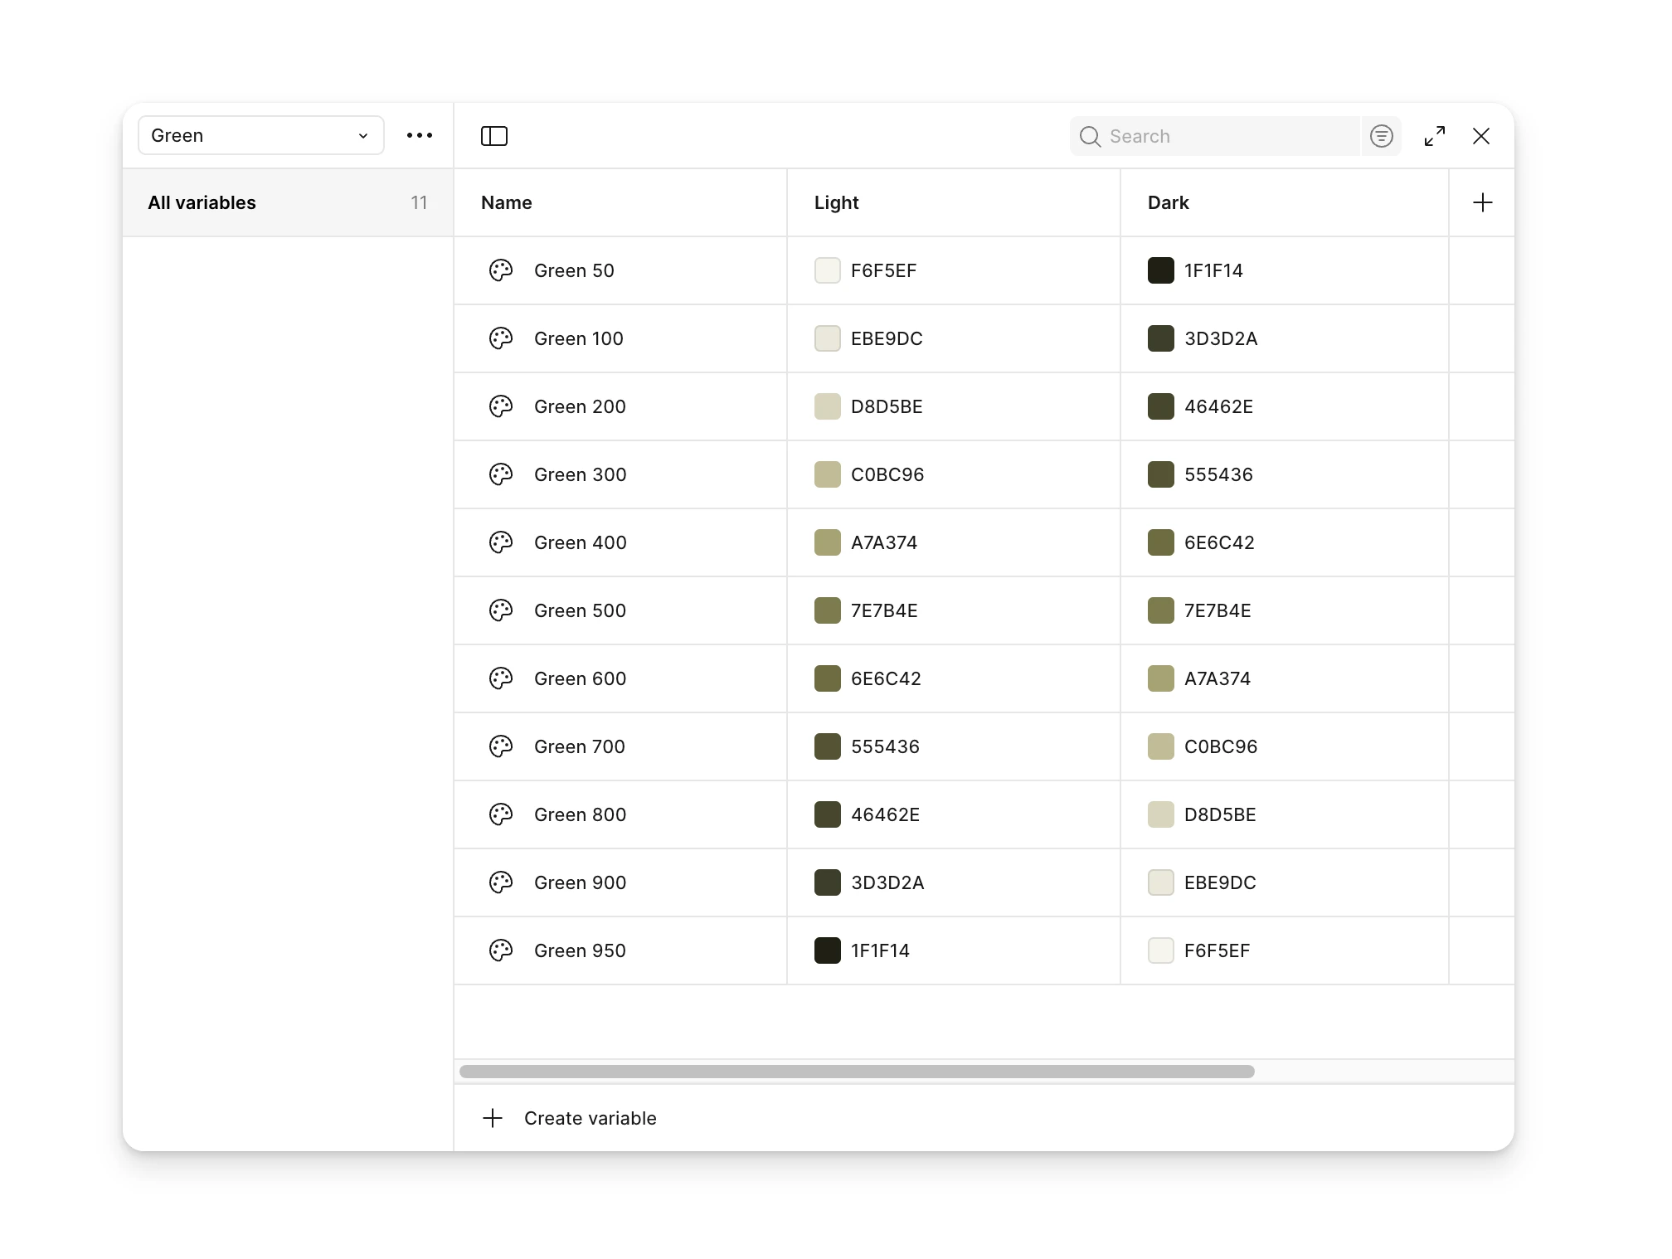Image resolution: width=1672 pixels, height=1259 pixels.
Task: Toggle the sidebar panel icon
Action: click(x=494, y=136)
